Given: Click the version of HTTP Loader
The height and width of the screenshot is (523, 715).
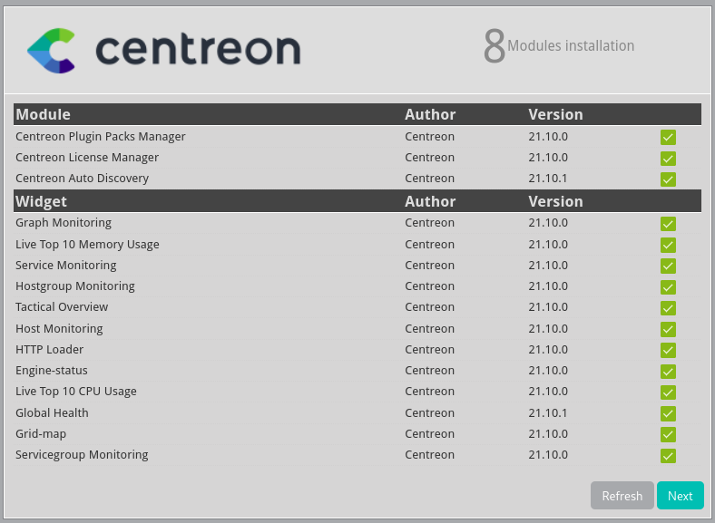Looking at the screenshot, I should pyautogui.click(x=548, y=350).
